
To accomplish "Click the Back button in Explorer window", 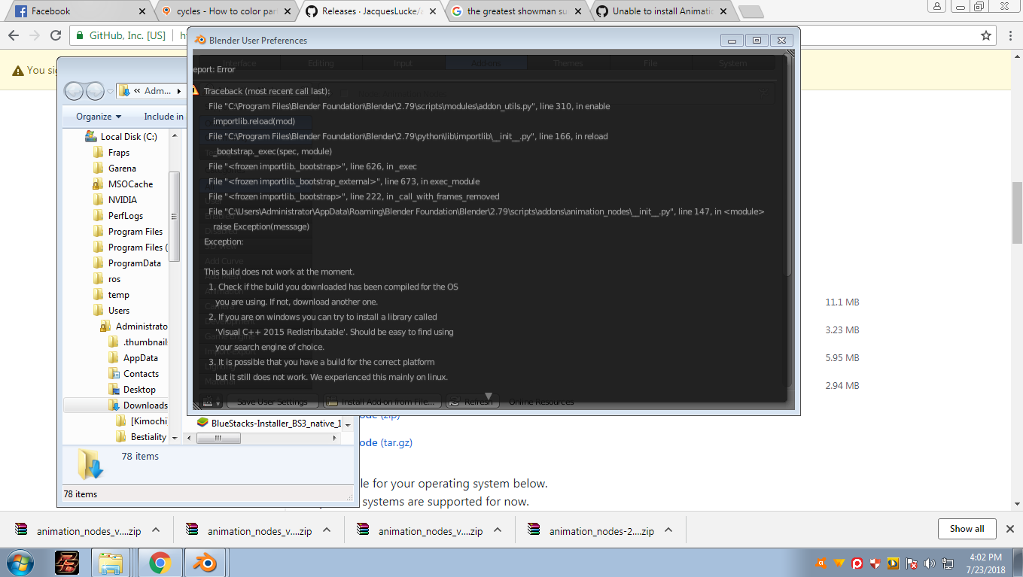I will pyautogui.click(x=74, y=91).
